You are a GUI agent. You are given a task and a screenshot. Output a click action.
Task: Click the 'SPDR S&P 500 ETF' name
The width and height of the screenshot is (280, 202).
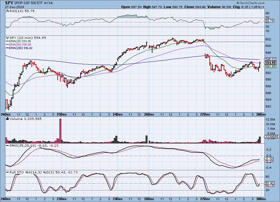coord(28,3)
